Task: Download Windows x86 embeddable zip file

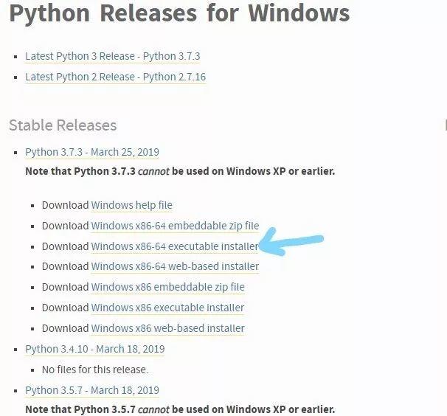Action: 167,287
